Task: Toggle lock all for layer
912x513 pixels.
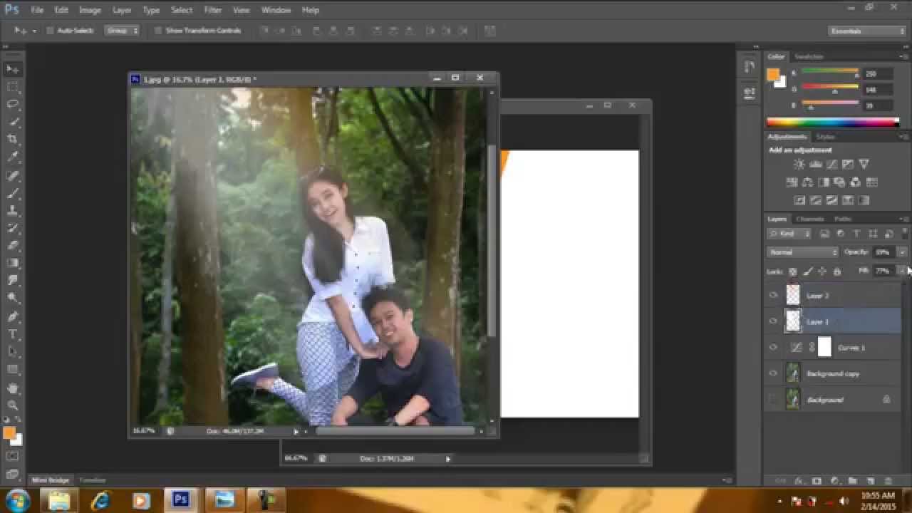Action: (837, 271)
